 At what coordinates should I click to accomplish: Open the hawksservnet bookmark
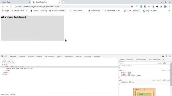point(58,11)
